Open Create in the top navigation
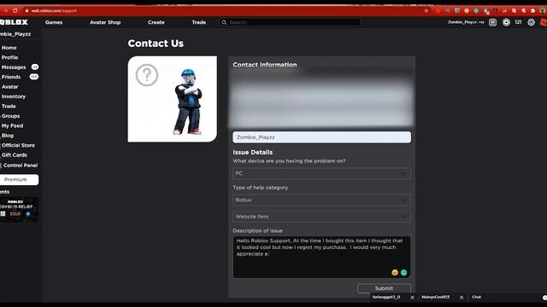The image size is (547, 307). point(156,22)
